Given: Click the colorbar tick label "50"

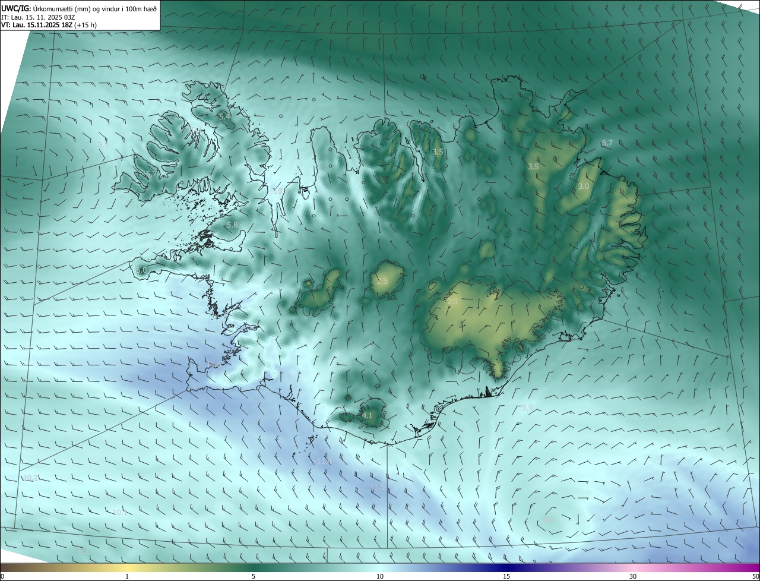Looking at the screenshot, I should pos(756,577).
